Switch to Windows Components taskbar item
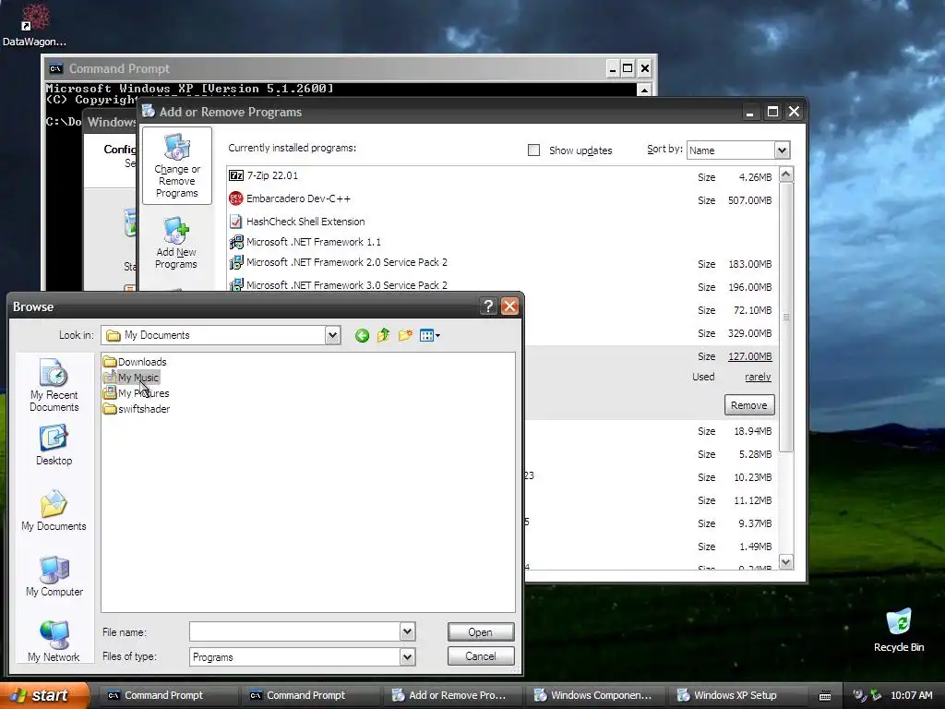 tap(597, 695)
